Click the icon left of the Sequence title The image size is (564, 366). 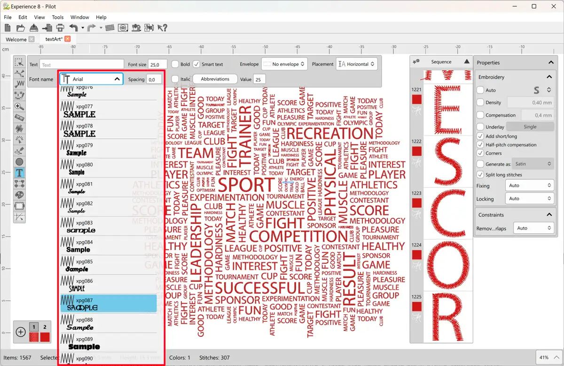tap(416, 62)
